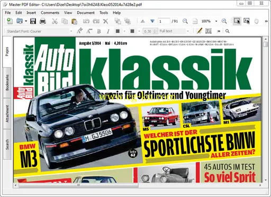Go to next page with the blue down arrow

(152, 21)
